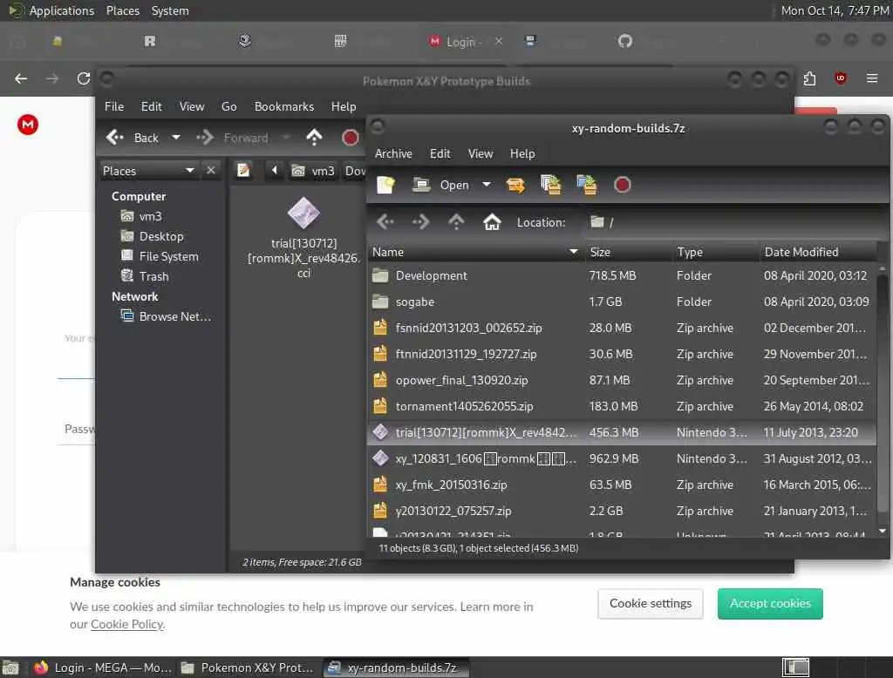Close the Places side pane
This screenshot has width=893, height=678.
(x=211, y=170)
